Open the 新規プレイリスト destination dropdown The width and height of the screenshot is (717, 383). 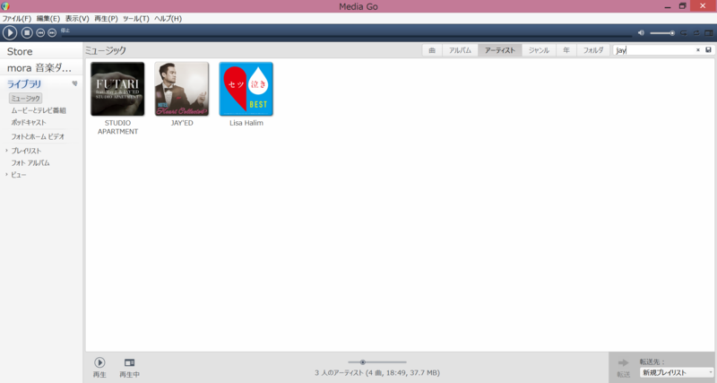(677, 372)
